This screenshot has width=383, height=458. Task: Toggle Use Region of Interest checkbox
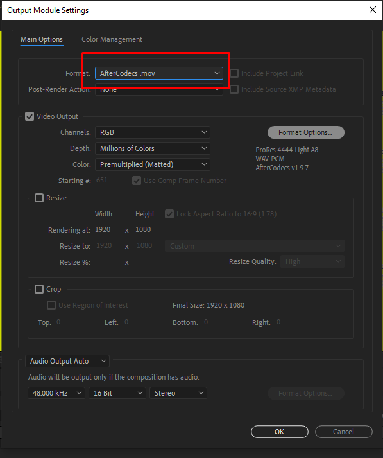(x=51, y=305)
